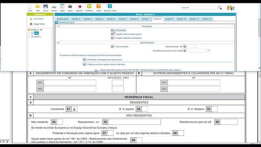Select Região Autónoma dos Açores radio
261x147 pixels.
[x=115, y=34]
